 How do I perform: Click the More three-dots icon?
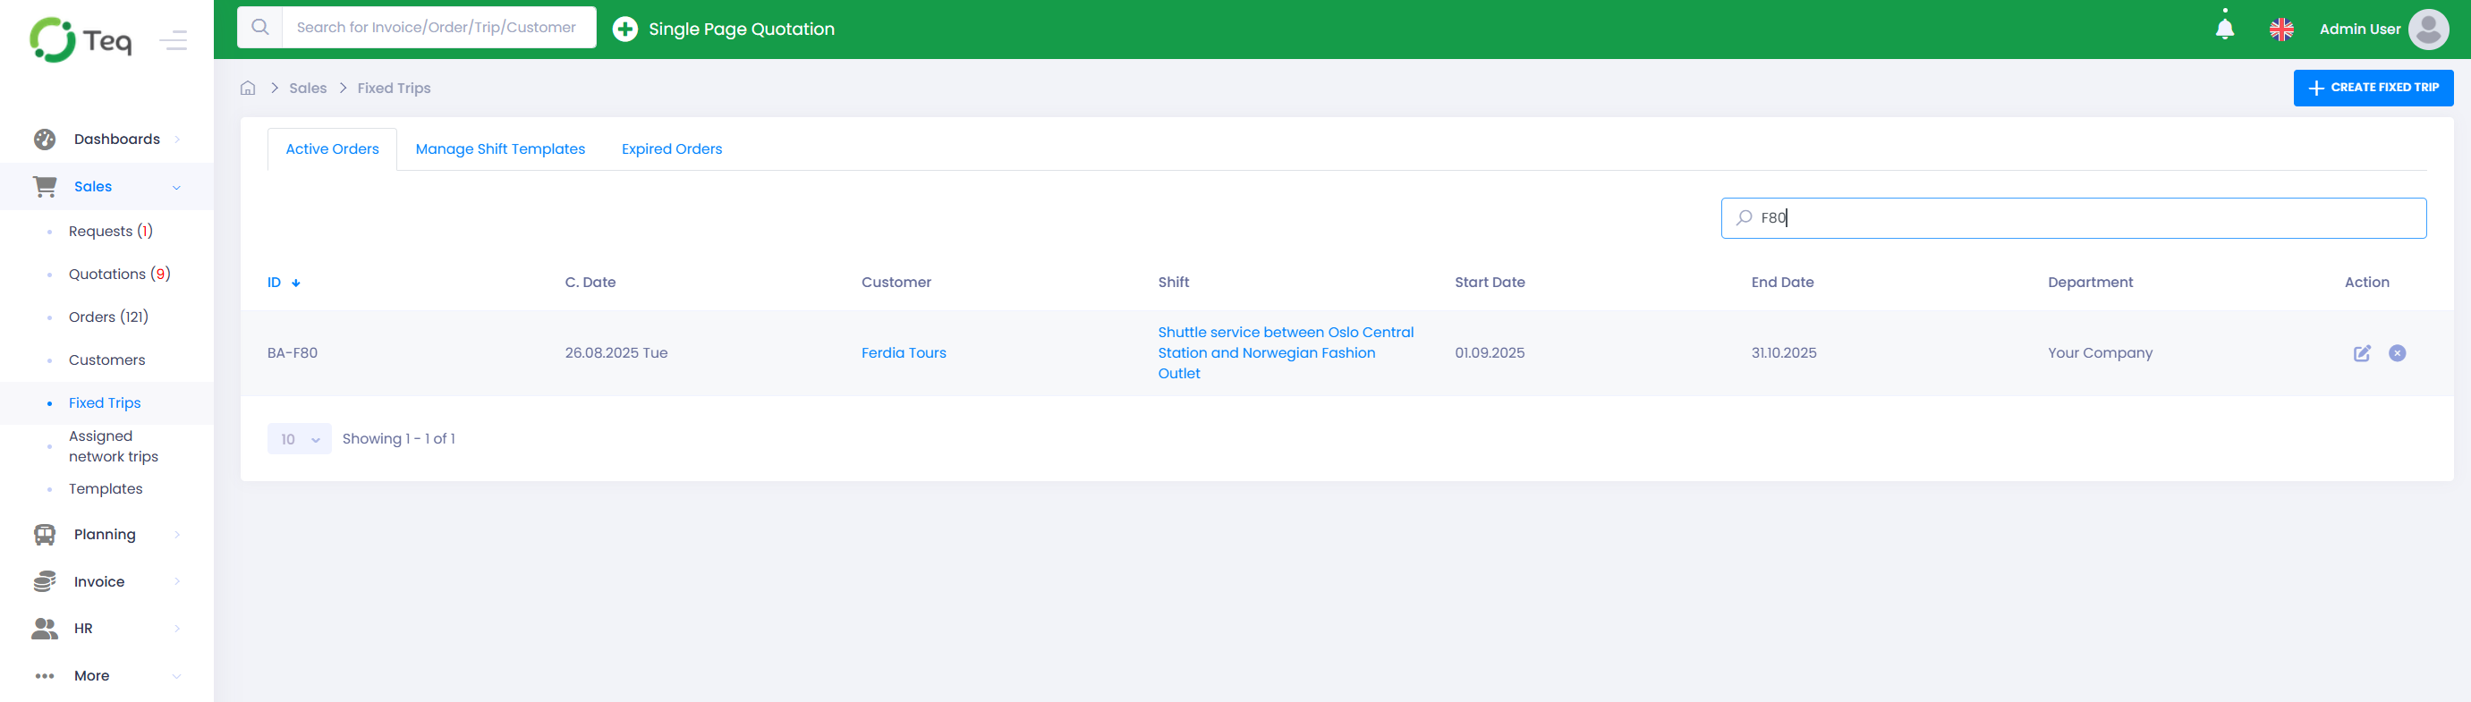tap(44, 676)
